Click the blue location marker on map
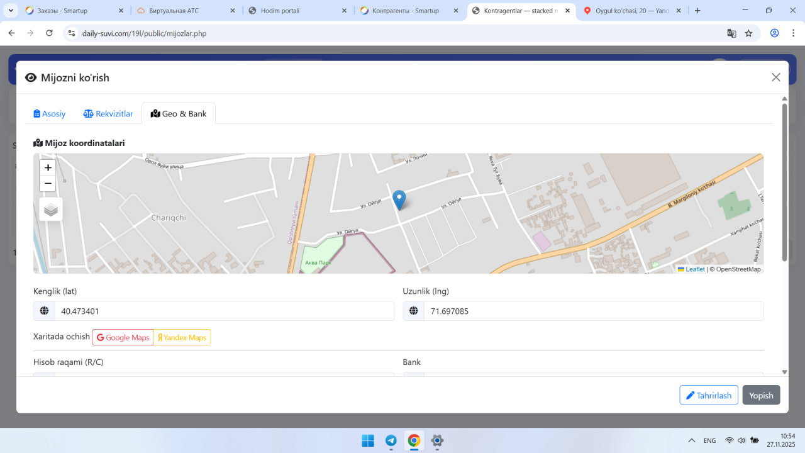The height and width of the screenshot is (453, 805). coord(399,199)
